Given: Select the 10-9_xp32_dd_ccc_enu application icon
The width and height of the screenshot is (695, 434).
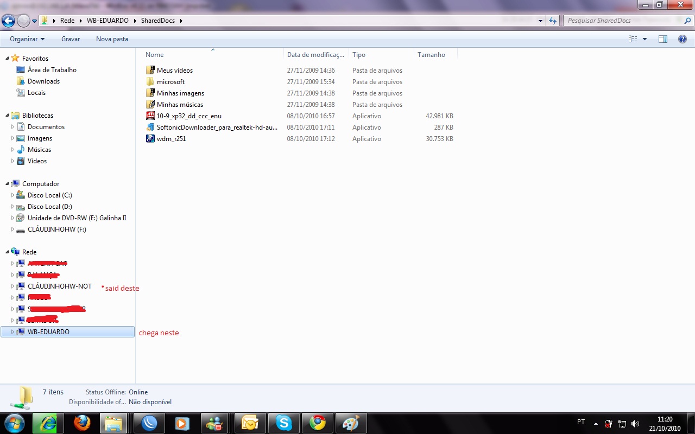Looking at the screenshot, I should tap(150, 116).
